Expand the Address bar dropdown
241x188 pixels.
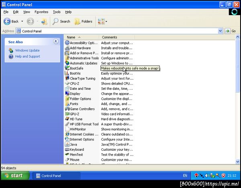tap(220, 31)
